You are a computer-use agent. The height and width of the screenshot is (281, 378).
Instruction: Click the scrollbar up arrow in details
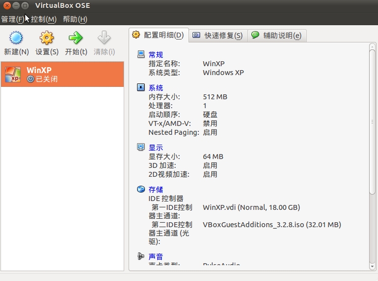click(x=372, y=46)
